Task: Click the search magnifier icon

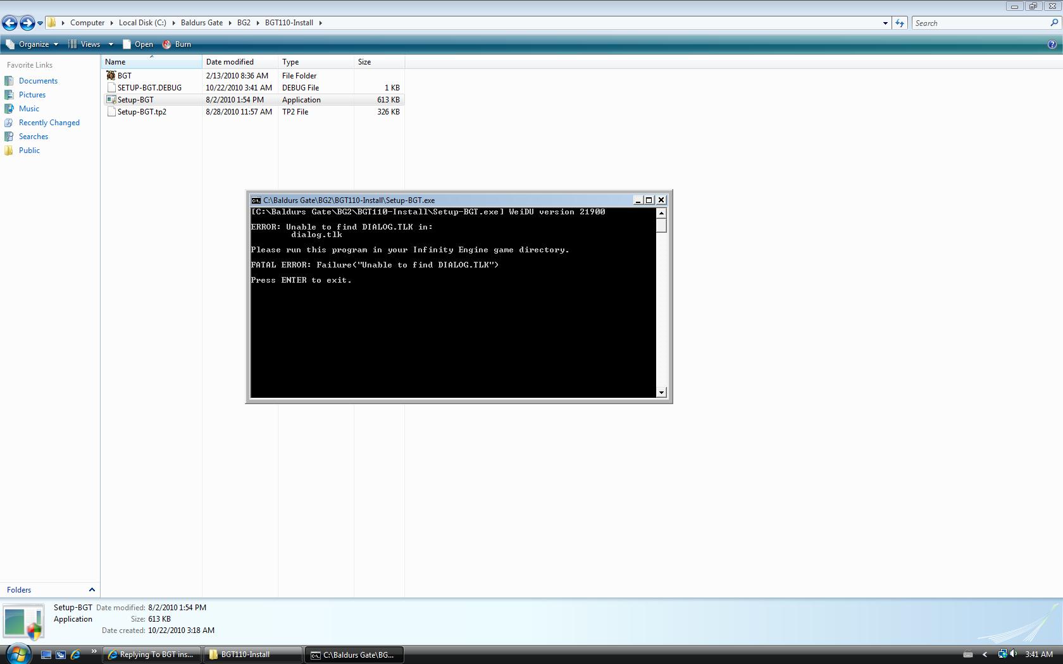Action: 1054,23
